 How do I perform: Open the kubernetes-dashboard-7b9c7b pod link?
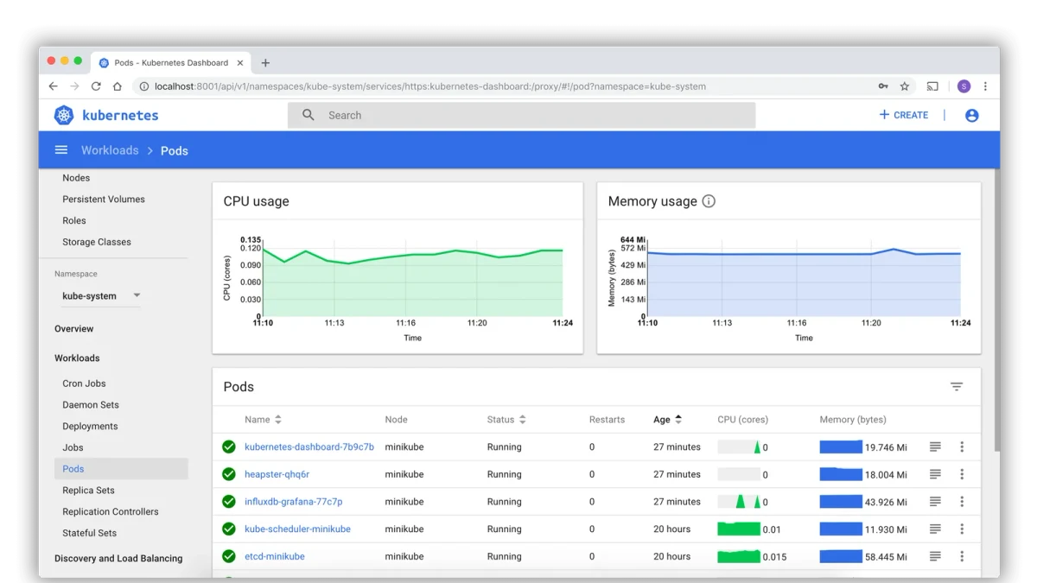(309, 447)
